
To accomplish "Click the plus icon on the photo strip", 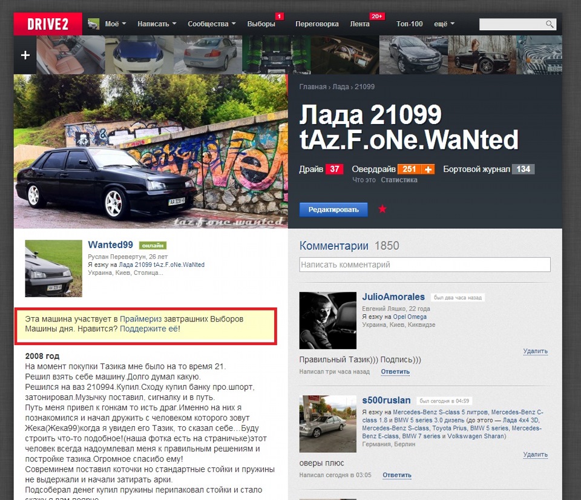I will point(25,55).
